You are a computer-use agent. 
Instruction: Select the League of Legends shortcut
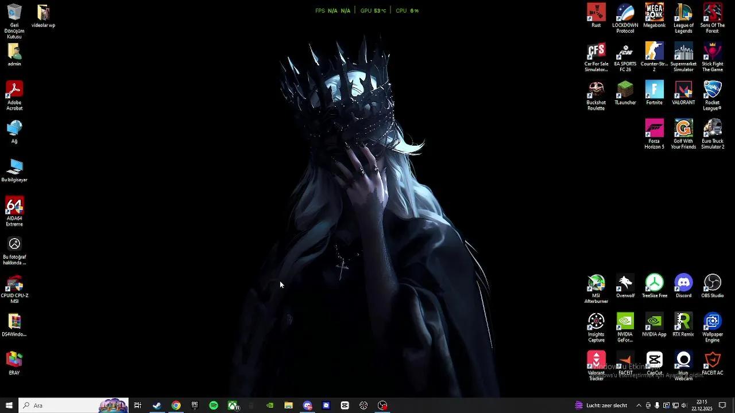pyautogui.click(x=683, y=18)
